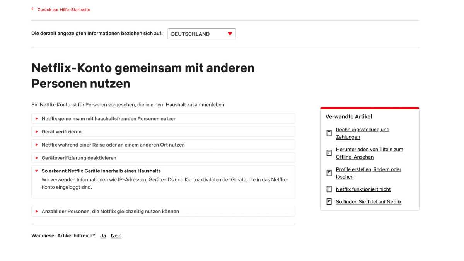Click the text Wir verwenden Informationen wie IP-Adressen
Image resolution: width=464 pixels, height=261 pixels.
tap(165, 183)
